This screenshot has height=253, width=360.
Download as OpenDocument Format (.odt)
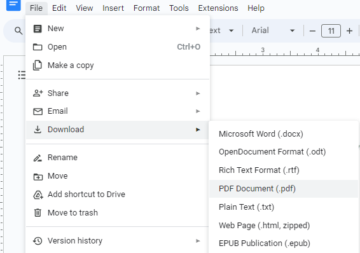284,152
